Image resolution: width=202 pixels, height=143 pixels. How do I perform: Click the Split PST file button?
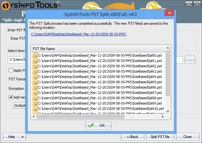(x=160, y=137)
